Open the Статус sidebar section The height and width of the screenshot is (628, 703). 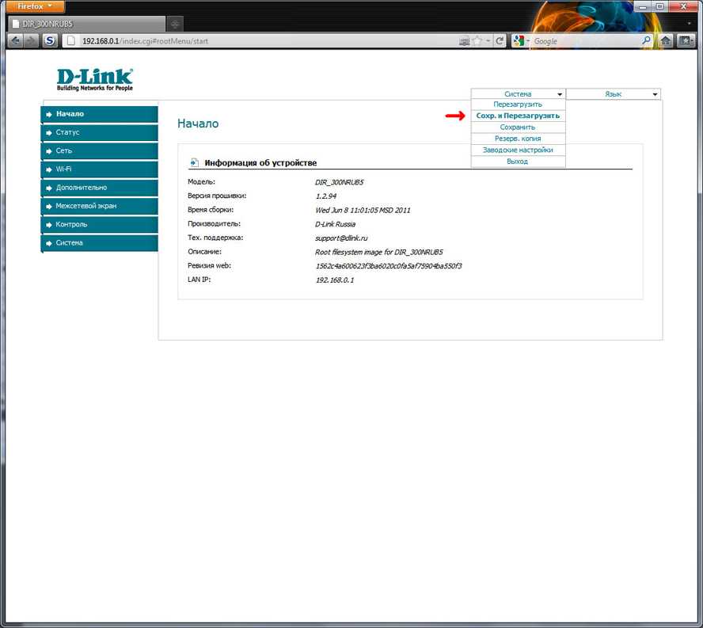[x=100, y=132]
